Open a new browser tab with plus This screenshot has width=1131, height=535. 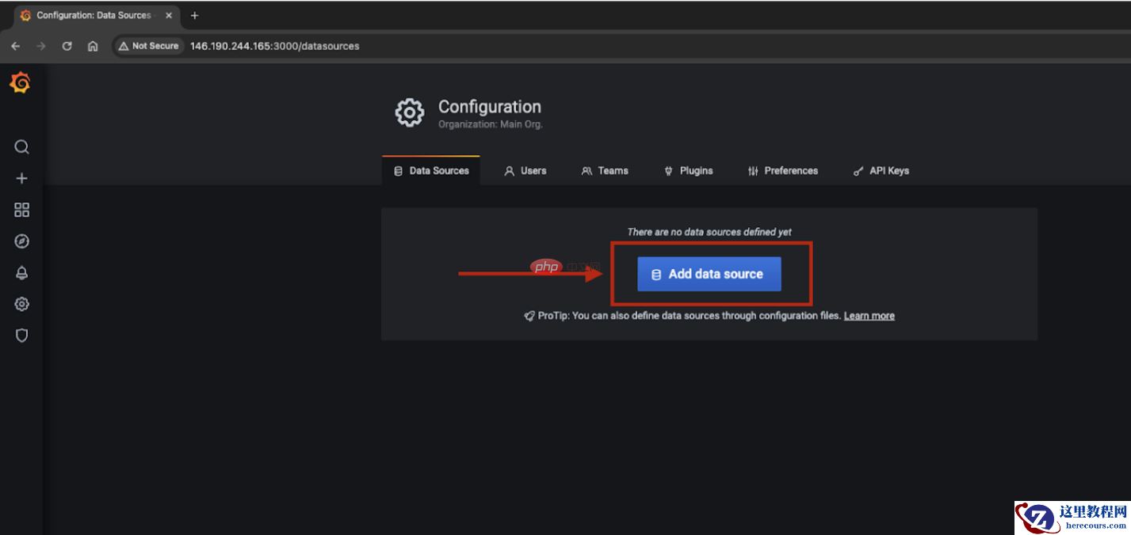[195, 15]
